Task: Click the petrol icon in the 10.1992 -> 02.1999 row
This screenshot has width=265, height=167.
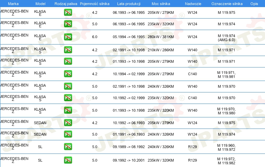Action: click(68, 98)
